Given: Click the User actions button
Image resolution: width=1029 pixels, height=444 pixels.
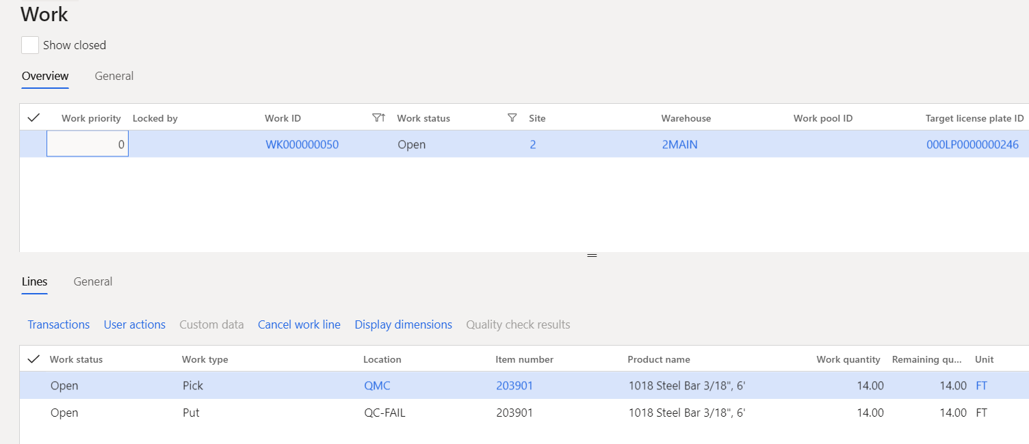Looking at the screenshot, I should click(x=135, y=324).
